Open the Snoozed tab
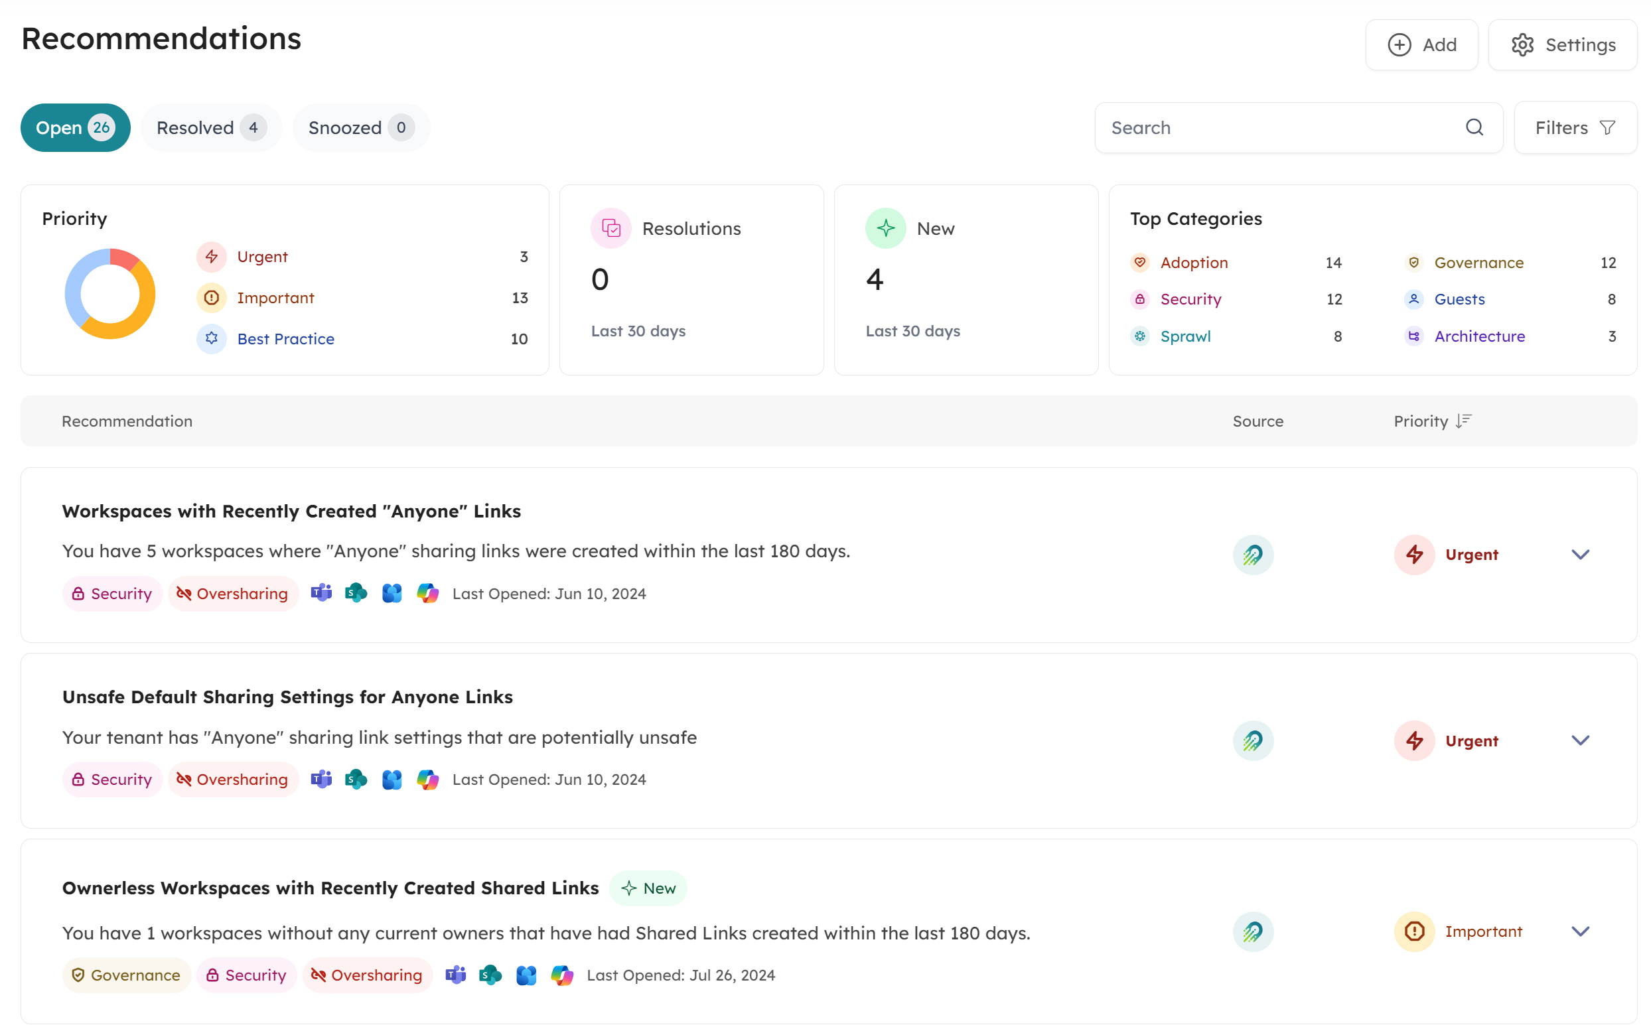1651x1029 pixels. point(361,127)
